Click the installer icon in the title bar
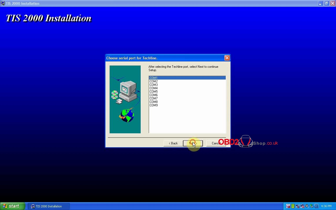Viewport: 336px width, 210px height. 3,3
